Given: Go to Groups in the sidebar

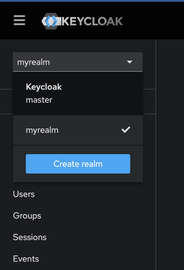Looking at the screenshot, I should coord(27,216).
